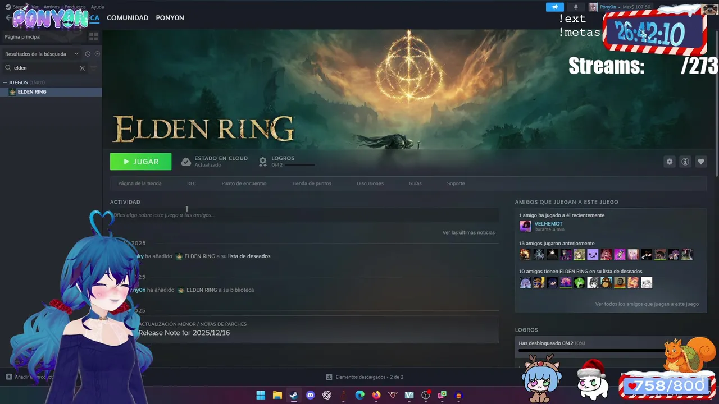Image resolution: width=719 pixels, height=404 pixels.
Task: Click the Steam logo menu icon
Action: (x=8, y=7)
